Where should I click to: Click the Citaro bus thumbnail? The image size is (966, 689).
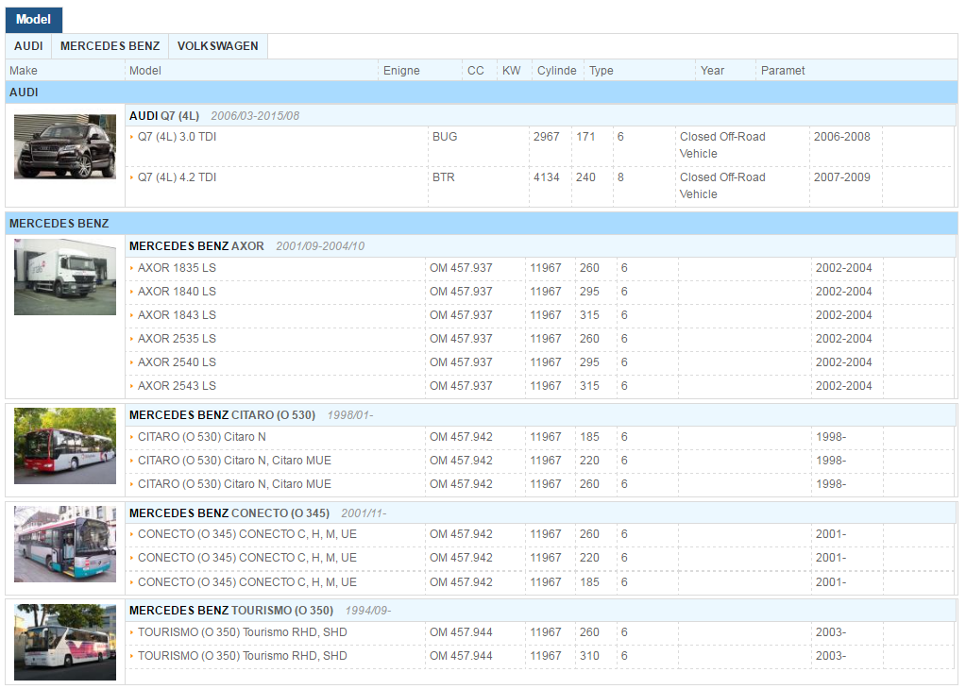[65, 445]
